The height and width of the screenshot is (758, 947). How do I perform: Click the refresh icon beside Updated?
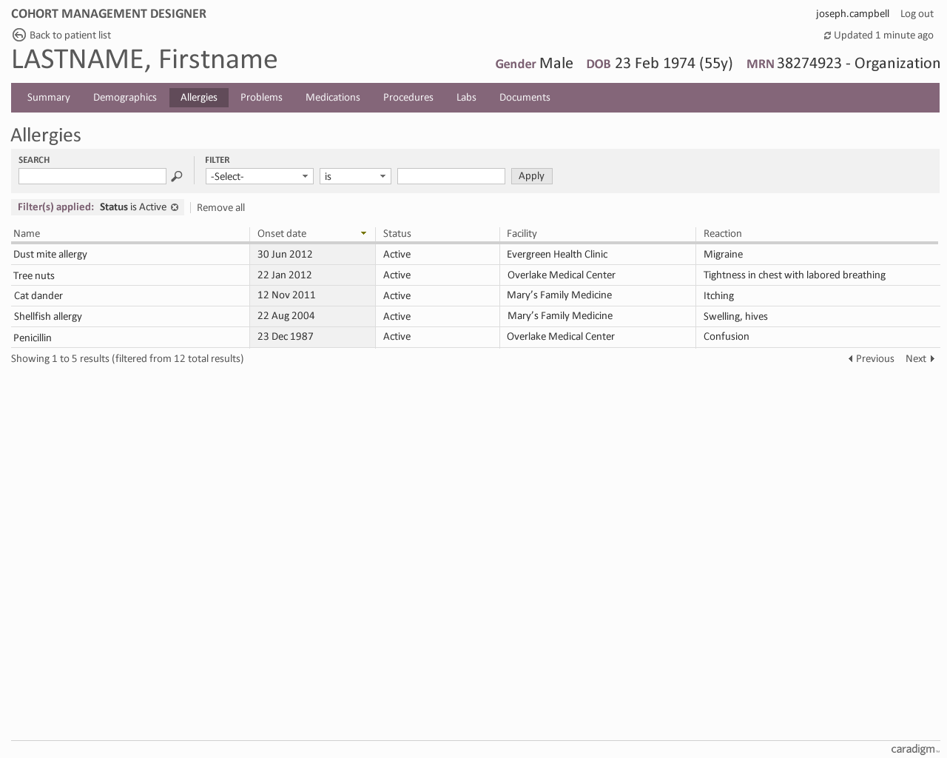click(827, 36)
